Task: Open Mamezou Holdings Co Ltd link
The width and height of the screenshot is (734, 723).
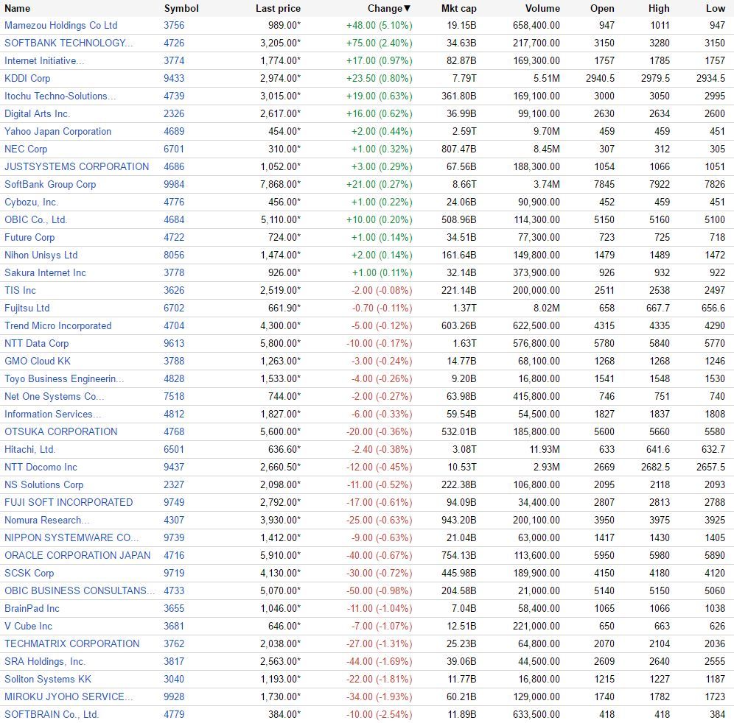Action: coord(61,25)
